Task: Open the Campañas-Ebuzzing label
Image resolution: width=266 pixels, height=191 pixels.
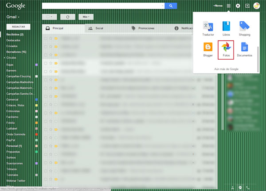Action: coord(19,76)
